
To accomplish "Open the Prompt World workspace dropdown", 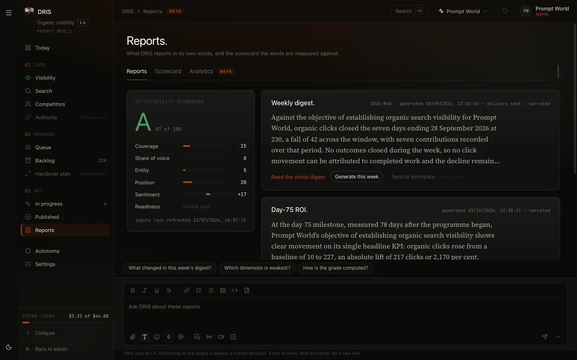I will click(463, 11).
